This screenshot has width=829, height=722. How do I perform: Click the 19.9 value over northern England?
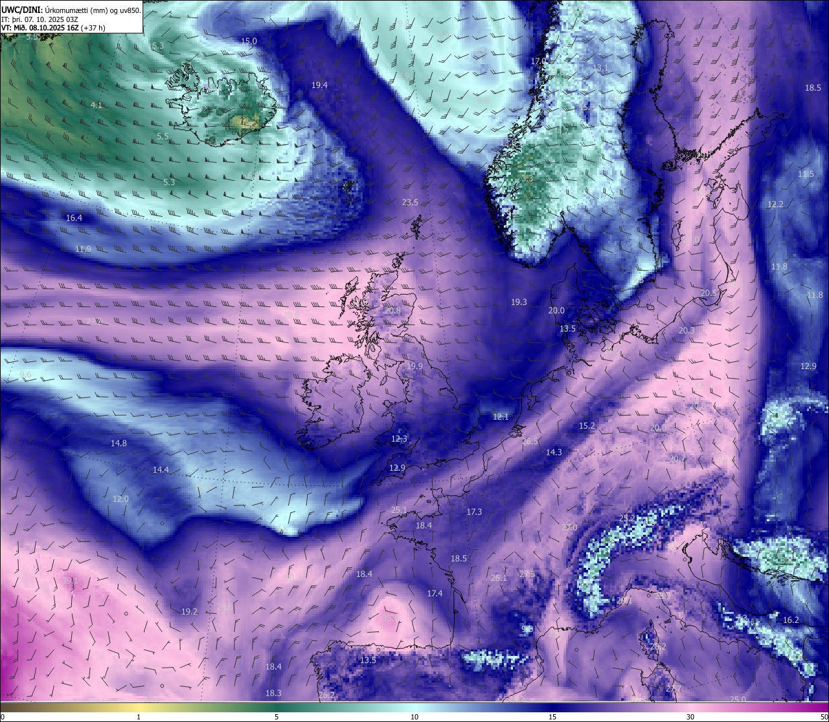pyautogui.click(x=414, y=366)
